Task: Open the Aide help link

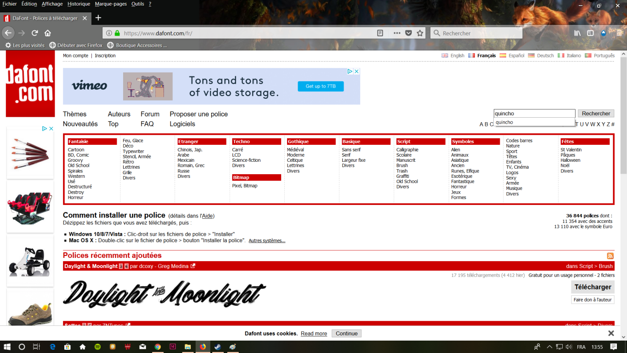Action: tap(207, 216)
